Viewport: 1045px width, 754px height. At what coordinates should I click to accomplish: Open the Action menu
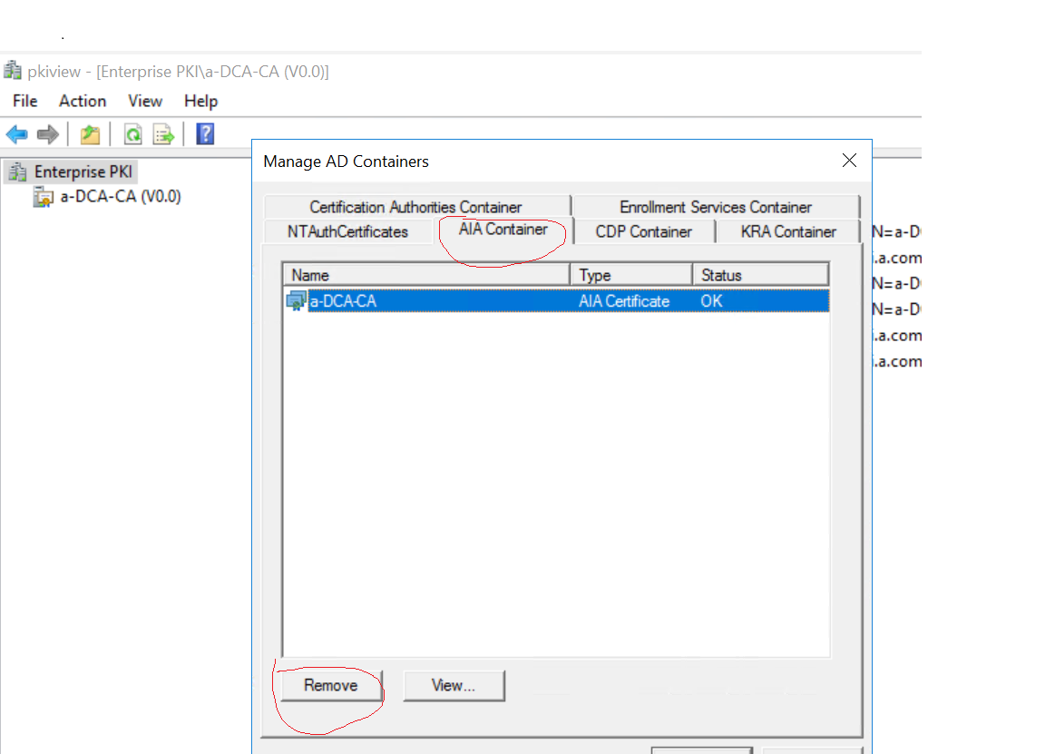tap(82, 101)
